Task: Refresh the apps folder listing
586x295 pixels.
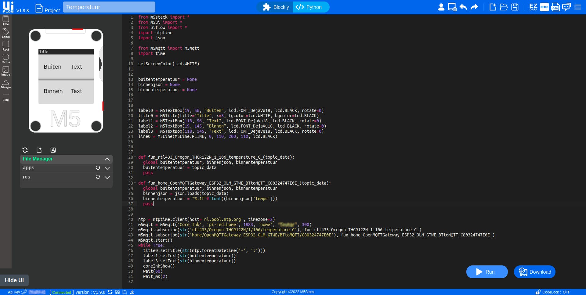Action: point(98,168)
